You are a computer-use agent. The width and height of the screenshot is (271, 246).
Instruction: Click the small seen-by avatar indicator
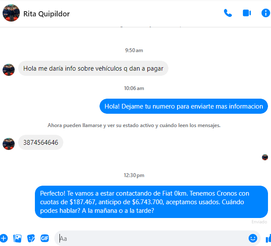pos(265,157)
